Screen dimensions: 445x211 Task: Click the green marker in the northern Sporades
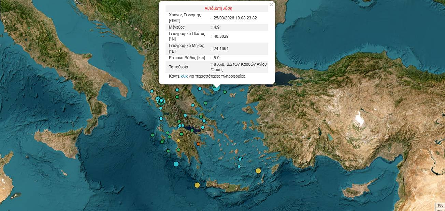[205, 103]
